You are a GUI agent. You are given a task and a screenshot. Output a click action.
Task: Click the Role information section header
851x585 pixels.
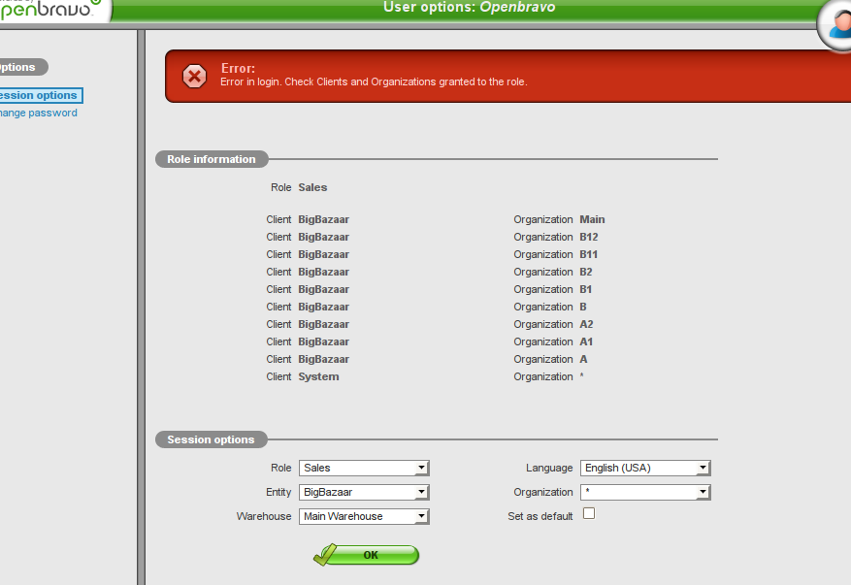(211, 159)
